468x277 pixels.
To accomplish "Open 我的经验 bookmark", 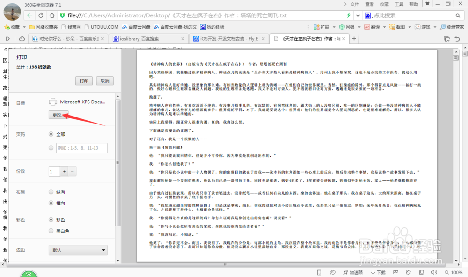I will tap(212, 27).
